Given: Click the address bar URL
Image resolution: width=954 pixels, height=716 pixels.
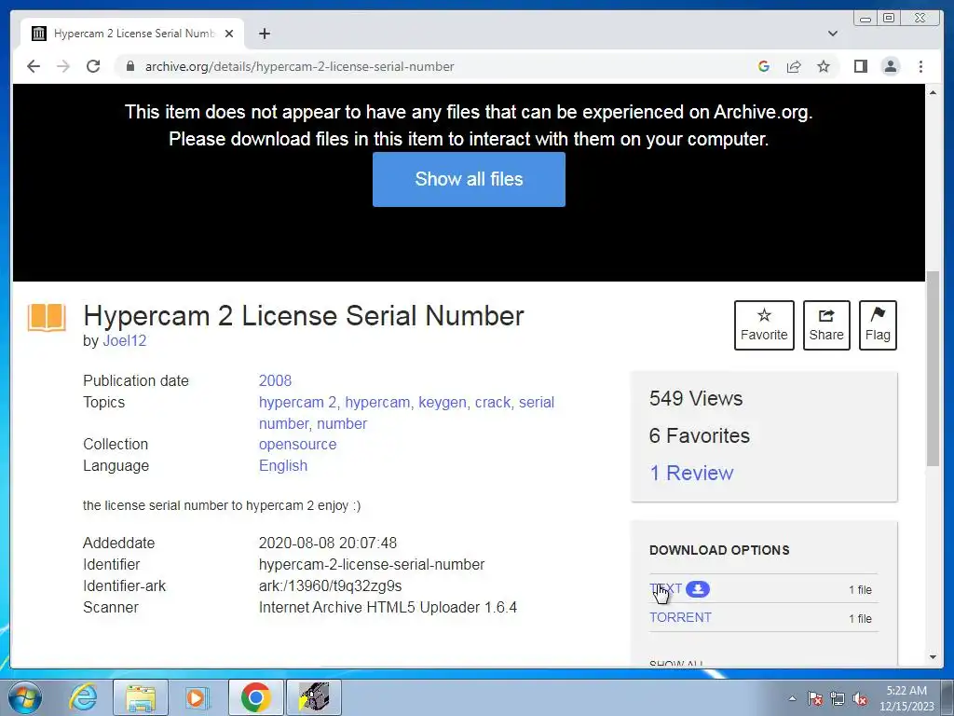Looking at the screenshot, I should click(x=299, y=66).
